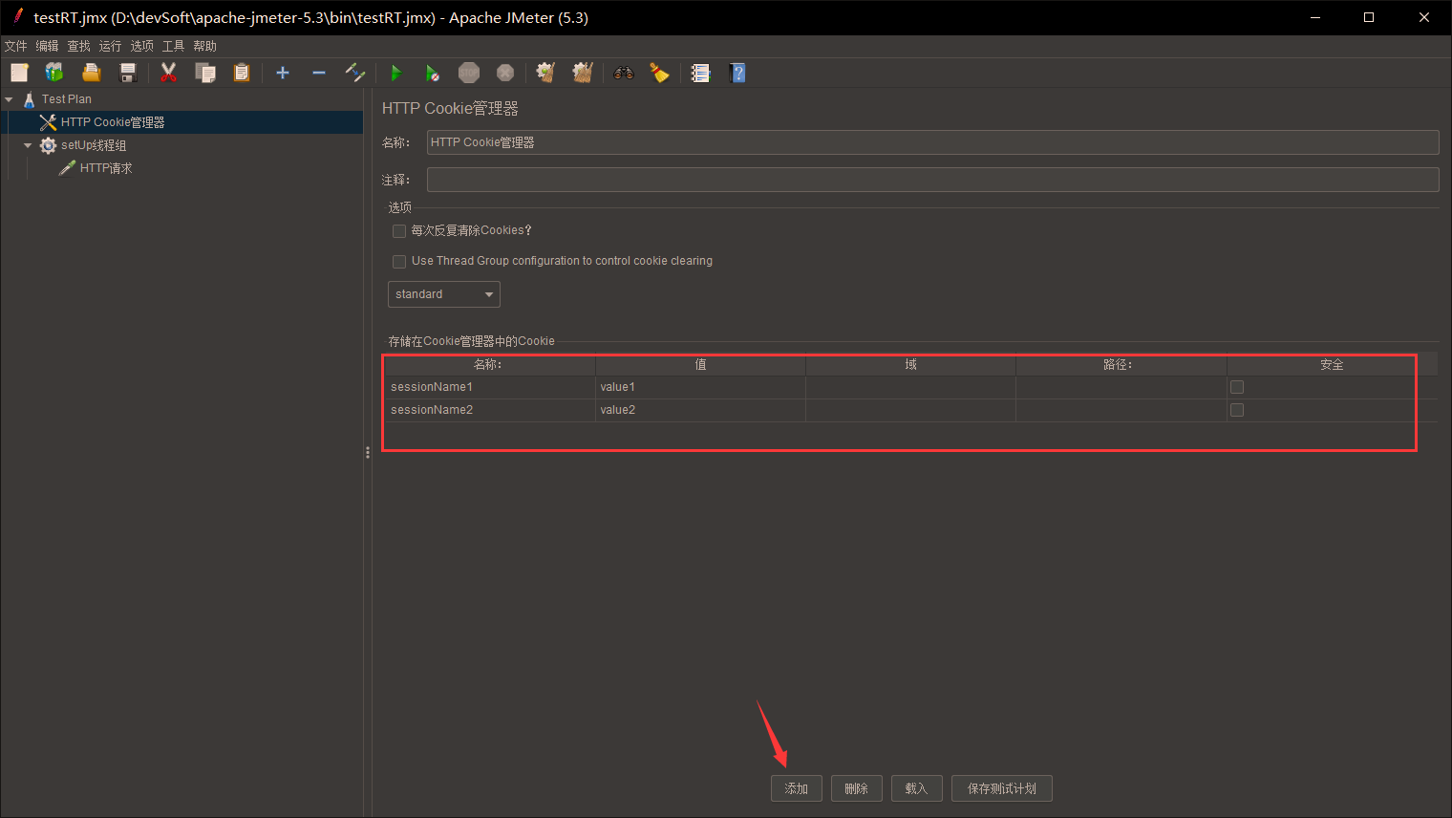Image resolution: width=1452 pixels, height=818 pixels.
Task: Start test with no pauses
Action: (x=433, y=73)
